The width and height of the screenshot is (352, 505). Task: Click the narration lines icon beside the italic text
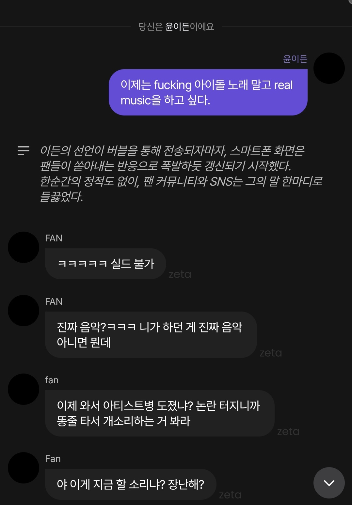click(24, 150)
